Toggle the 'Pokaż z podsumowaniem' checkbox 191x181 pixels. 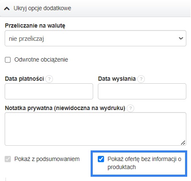8,159
